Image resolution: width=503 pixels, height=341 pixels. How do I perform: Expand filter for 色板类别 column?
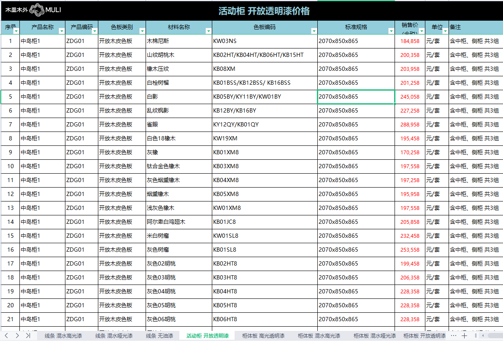142,31
